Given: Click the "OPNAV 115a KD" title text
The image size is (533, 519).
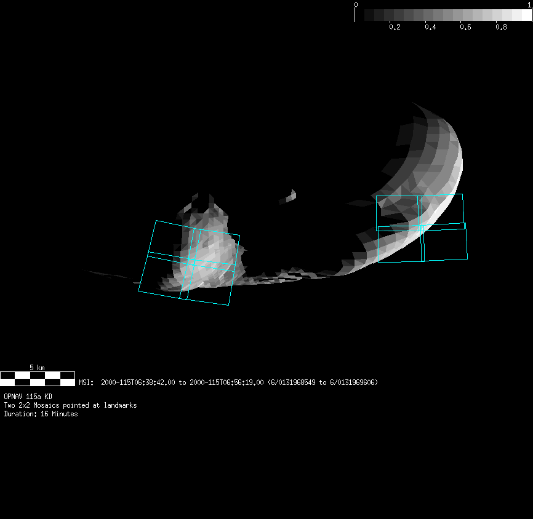Looking at the screenshot, I should (x=28, y=397).
